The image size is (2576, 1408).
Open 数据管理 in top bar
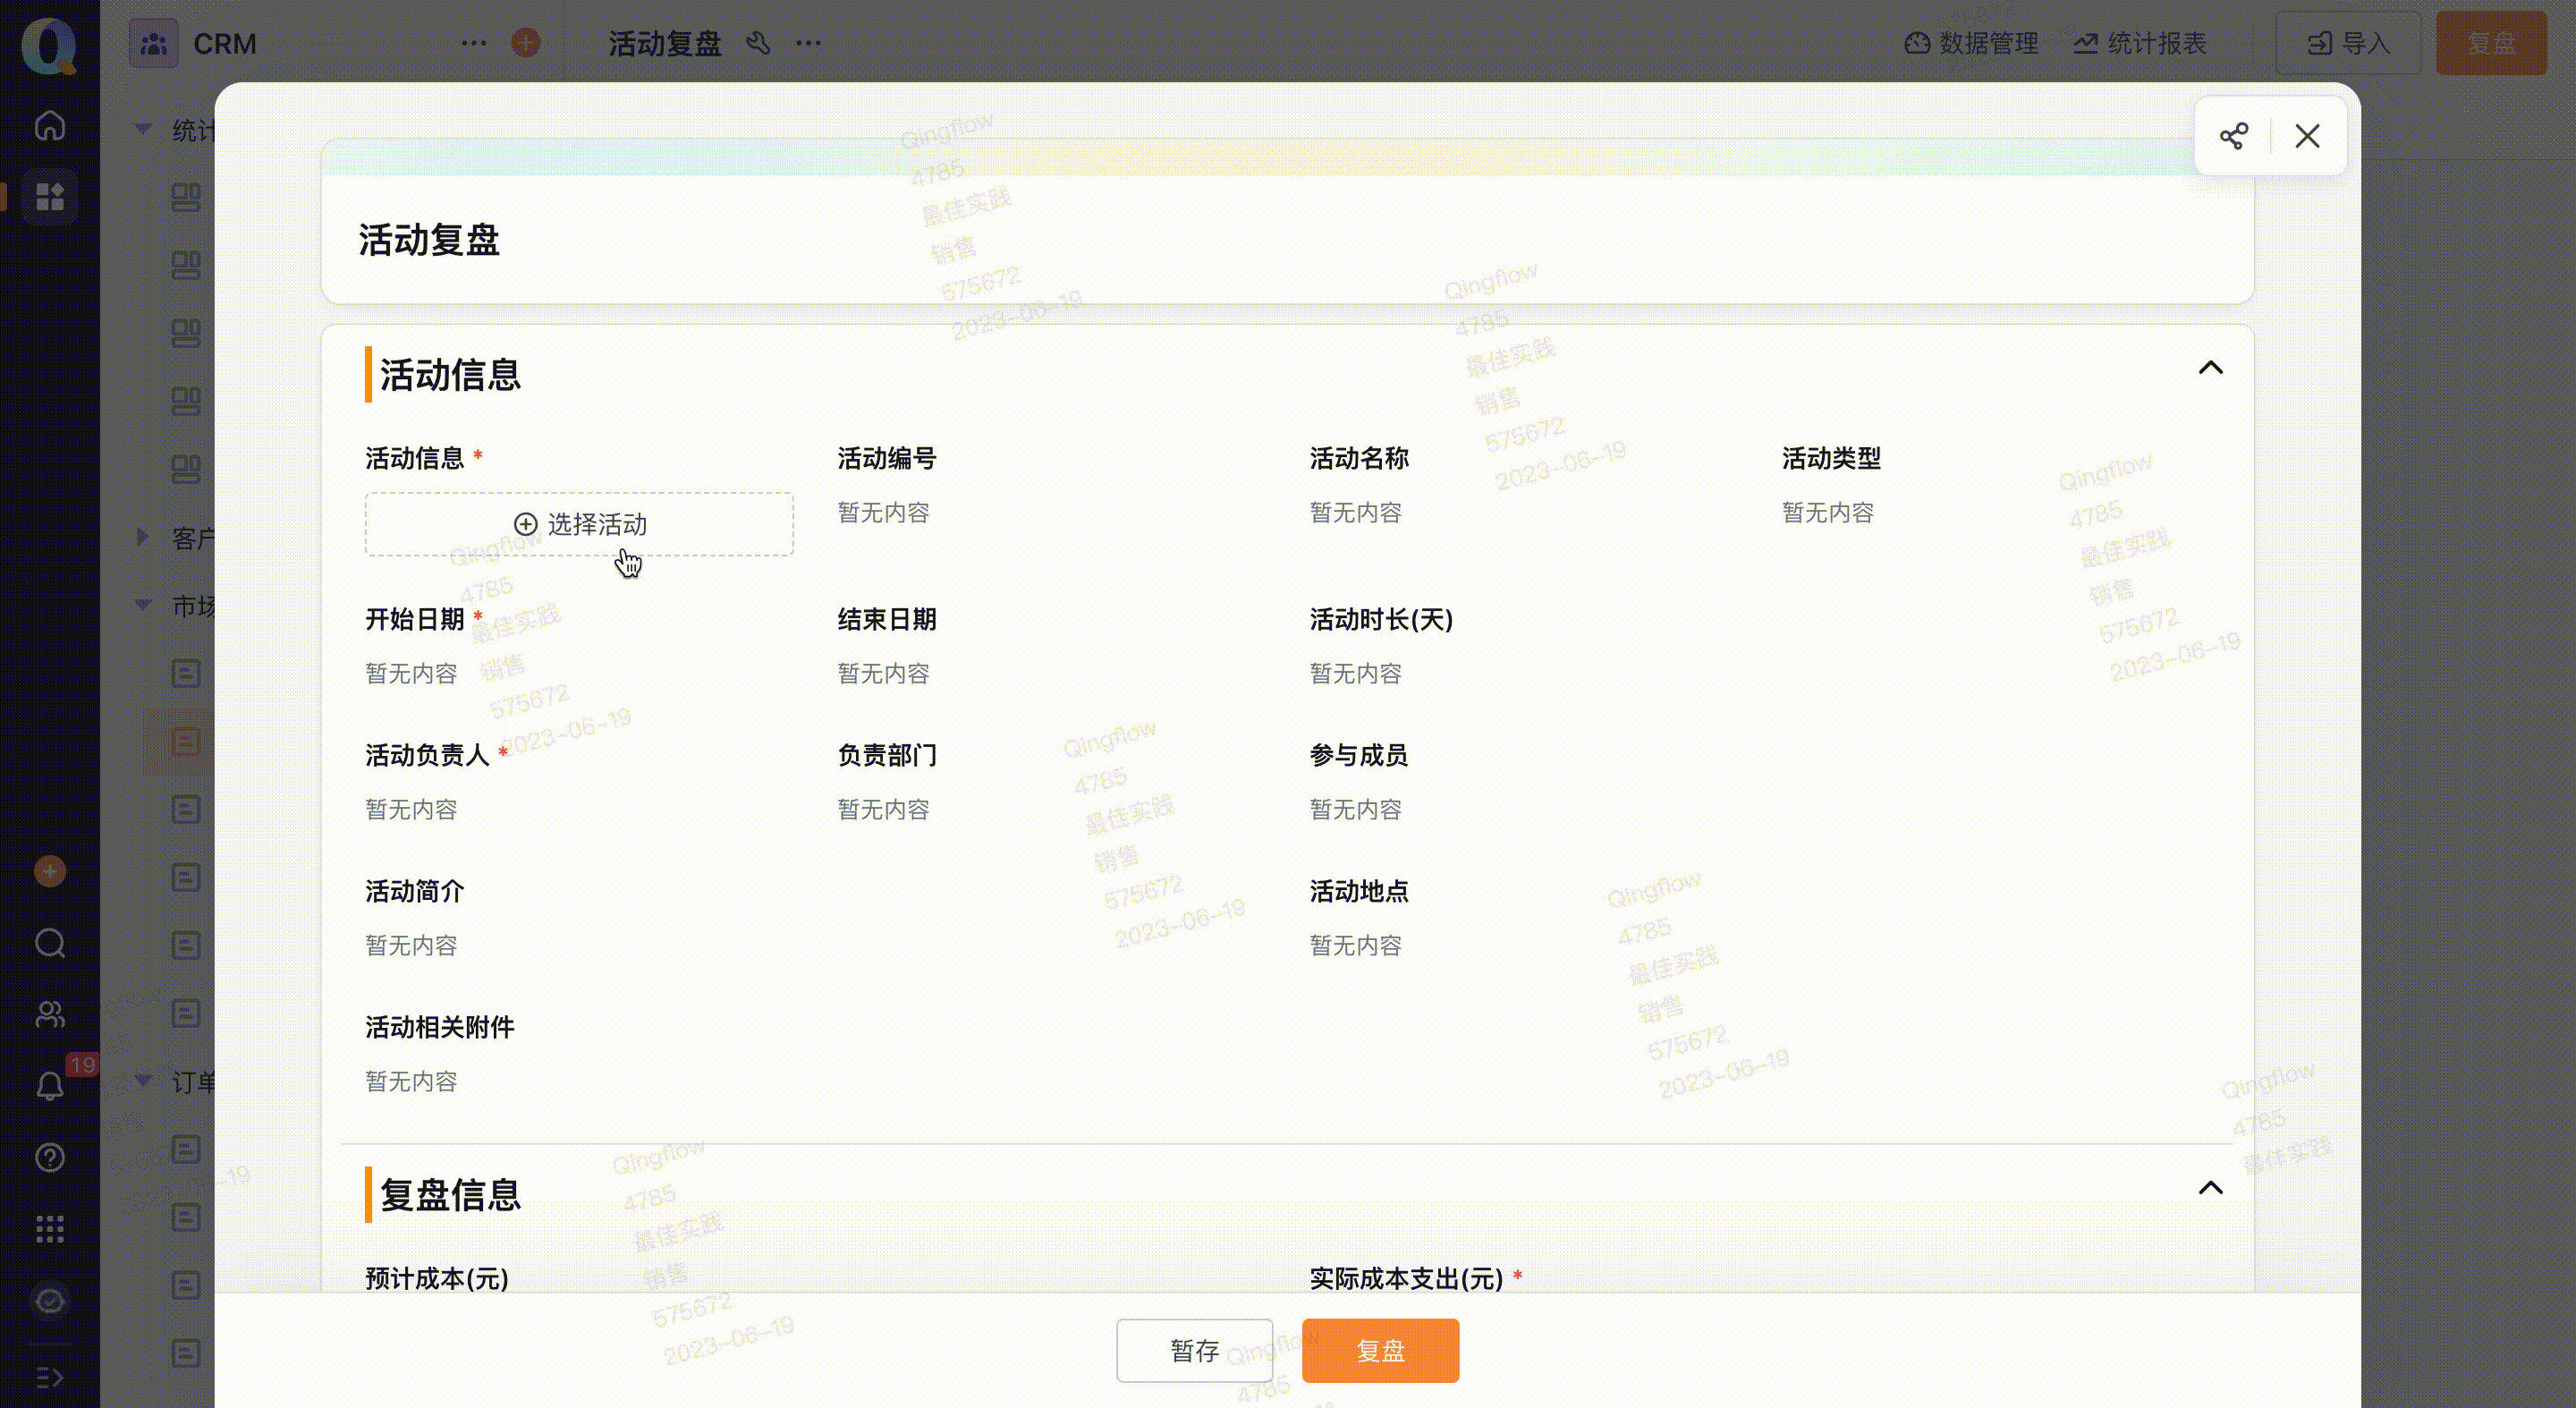coord(1971,43)
